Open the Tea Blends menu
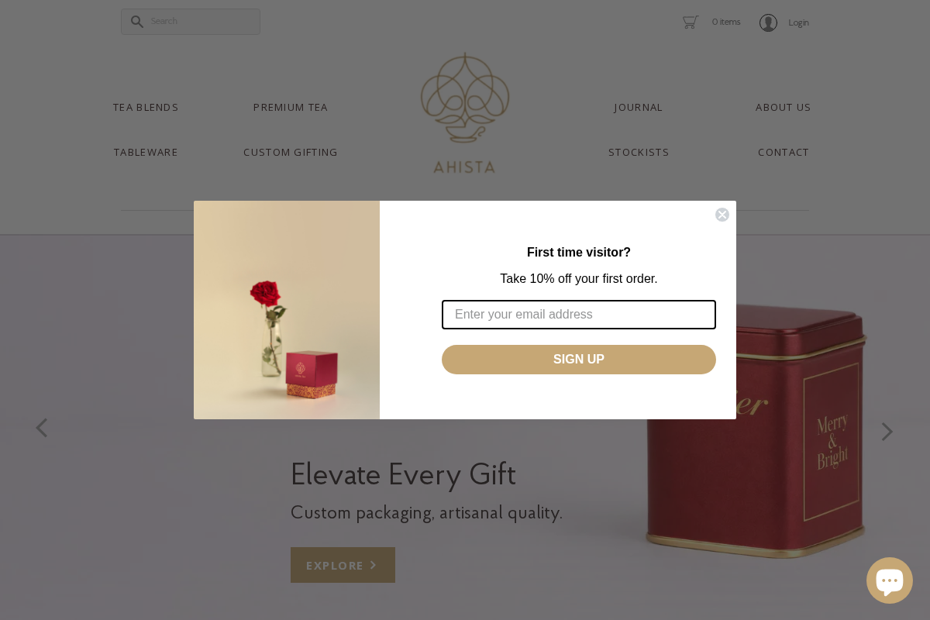 pyautogui.click(x=146, y=107)
